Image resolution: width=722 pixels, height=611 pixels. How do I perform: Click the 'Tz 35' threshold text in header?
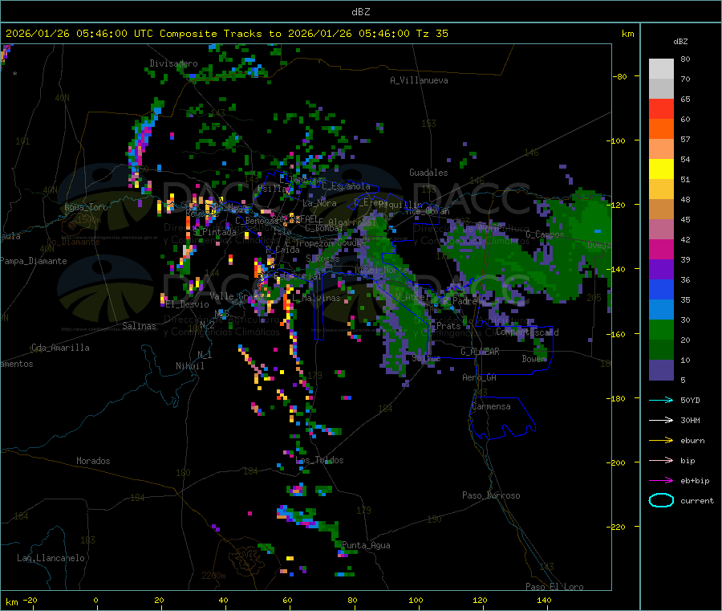(x=432, y=34)
